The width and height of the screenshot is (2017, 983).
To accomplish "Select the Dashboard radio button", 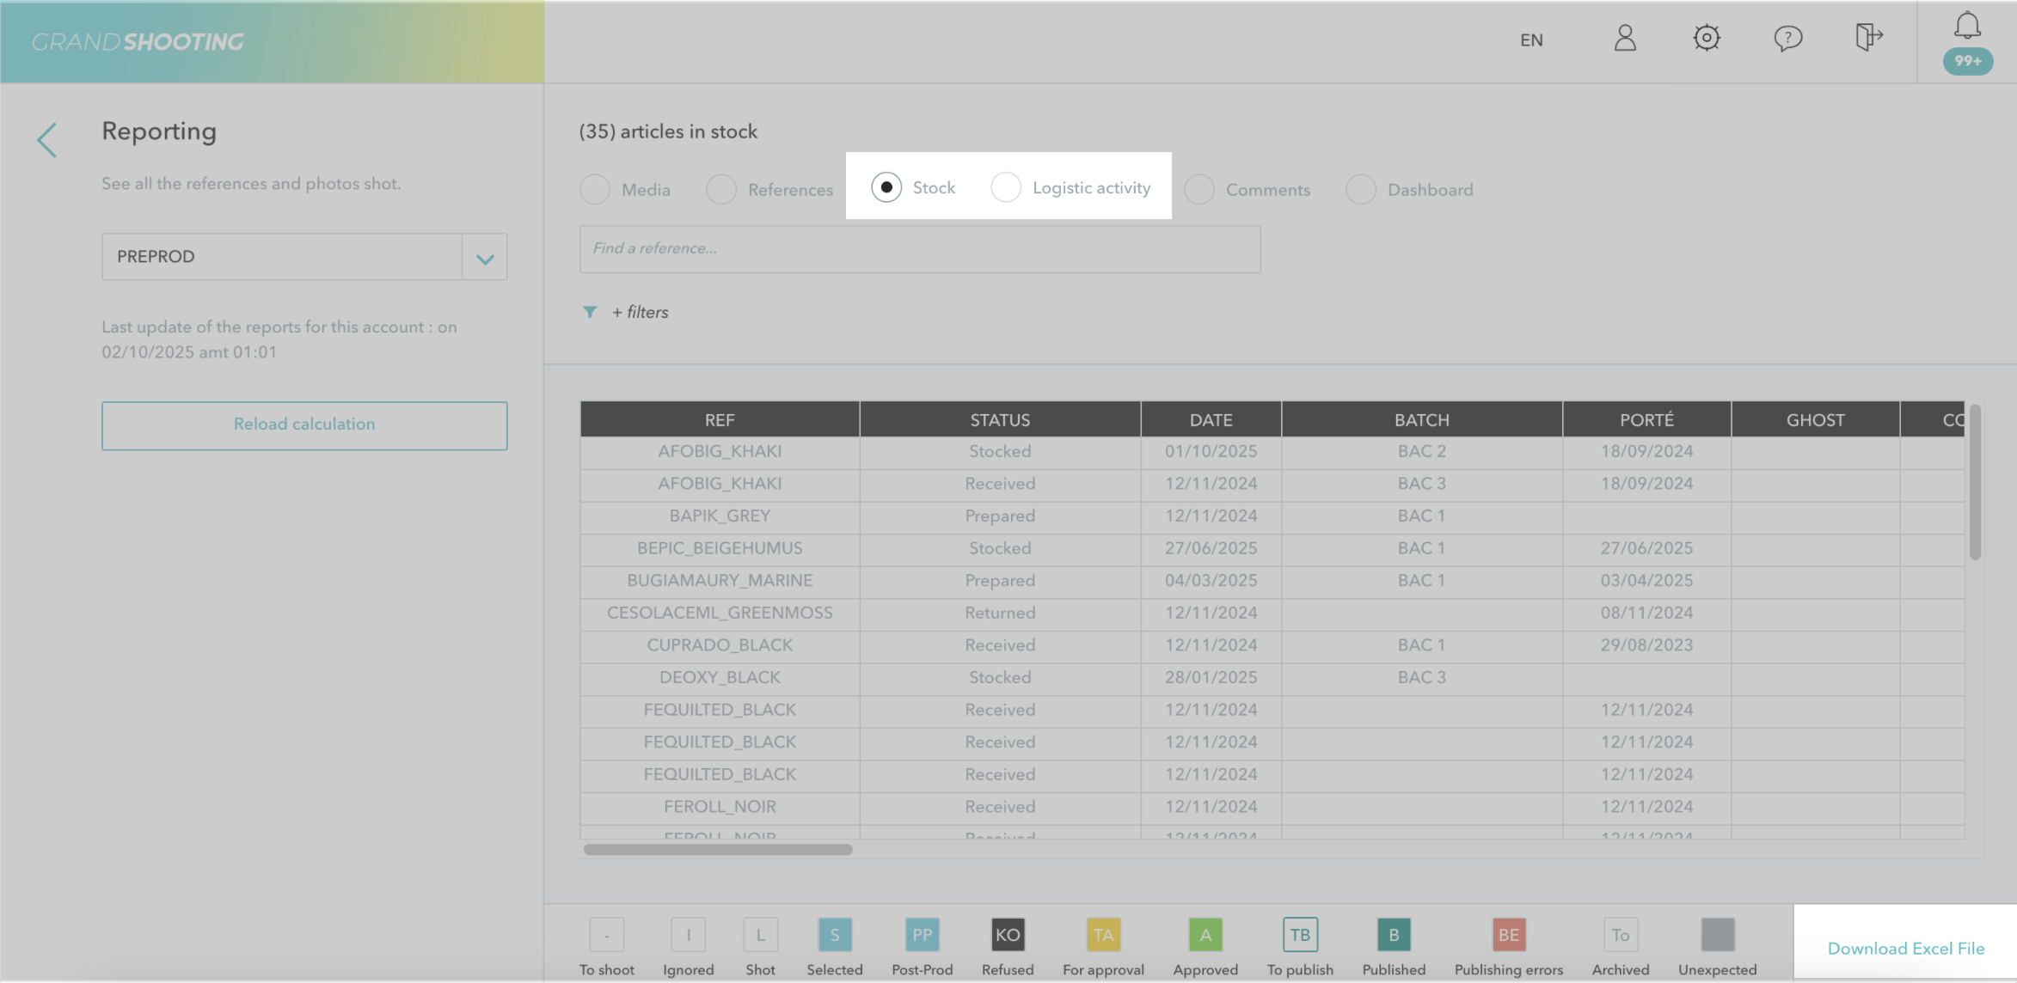I will point(1360,190).
